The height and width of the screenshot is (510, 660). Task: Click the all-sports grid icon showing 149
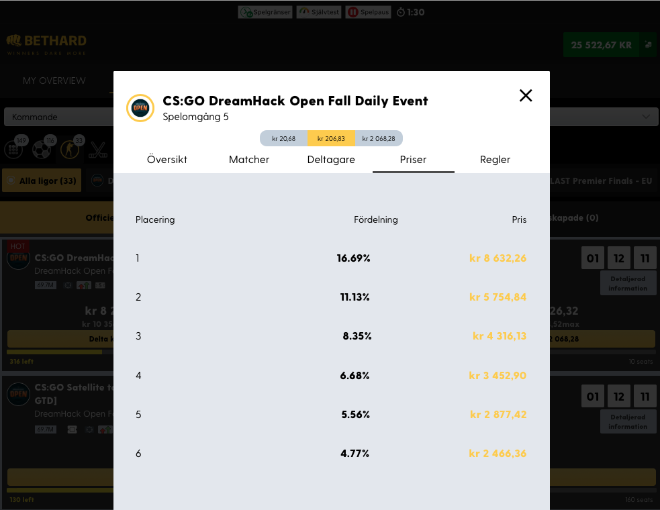click(x=13, y=151)
